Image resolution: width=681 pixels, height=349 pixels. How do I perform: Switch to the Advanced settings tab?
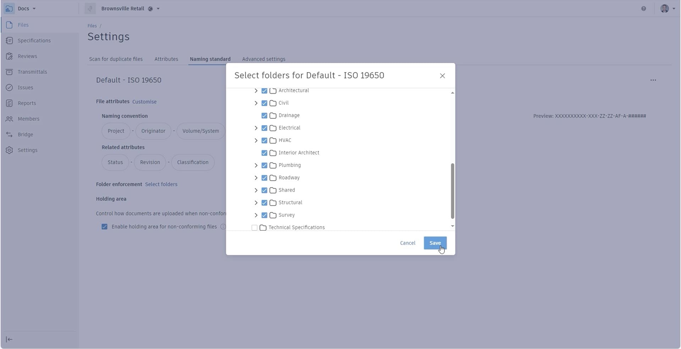pos(264,59)
